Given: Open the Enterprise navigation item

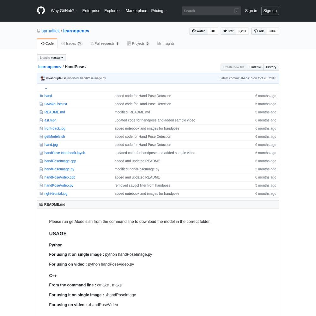Looking at the screenshot, I should (x=91, y=11).
